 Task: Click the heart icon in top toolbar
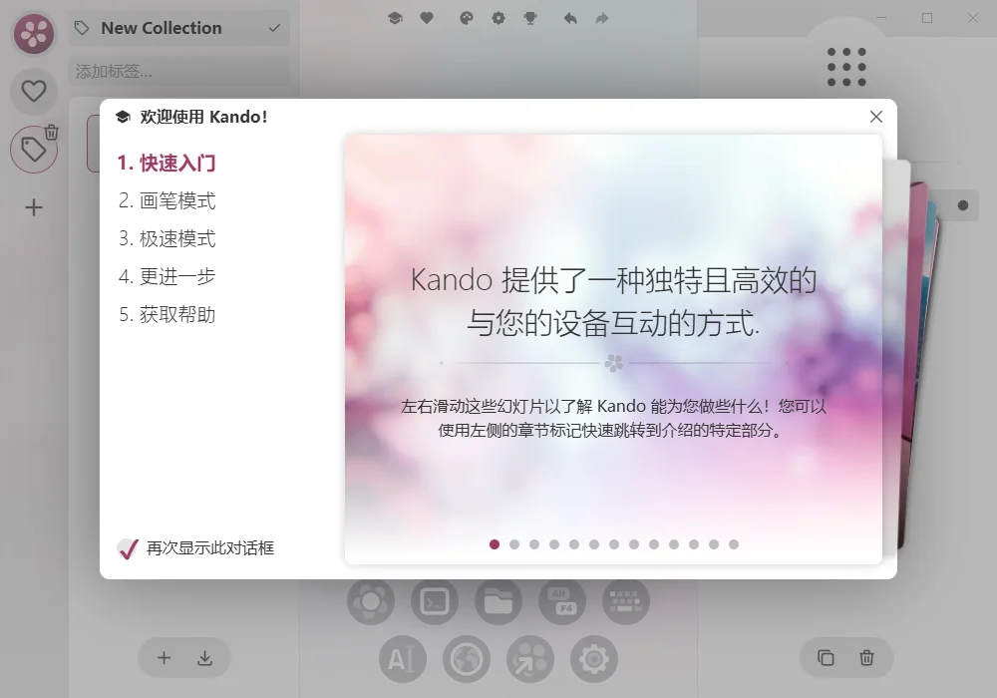[x=427, y=18]
